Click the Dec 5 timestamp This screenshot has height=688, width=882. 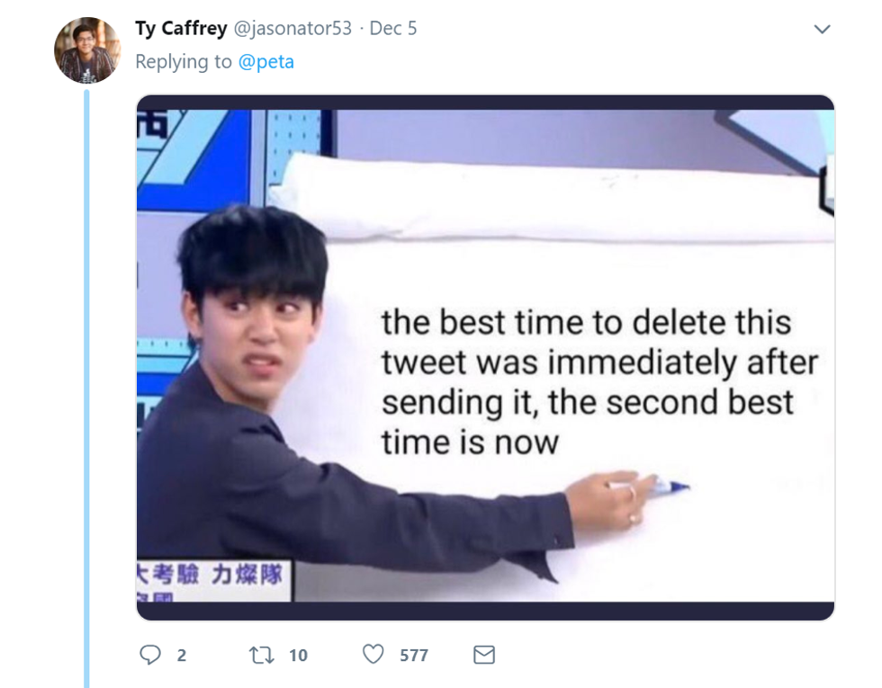[393, 28]
